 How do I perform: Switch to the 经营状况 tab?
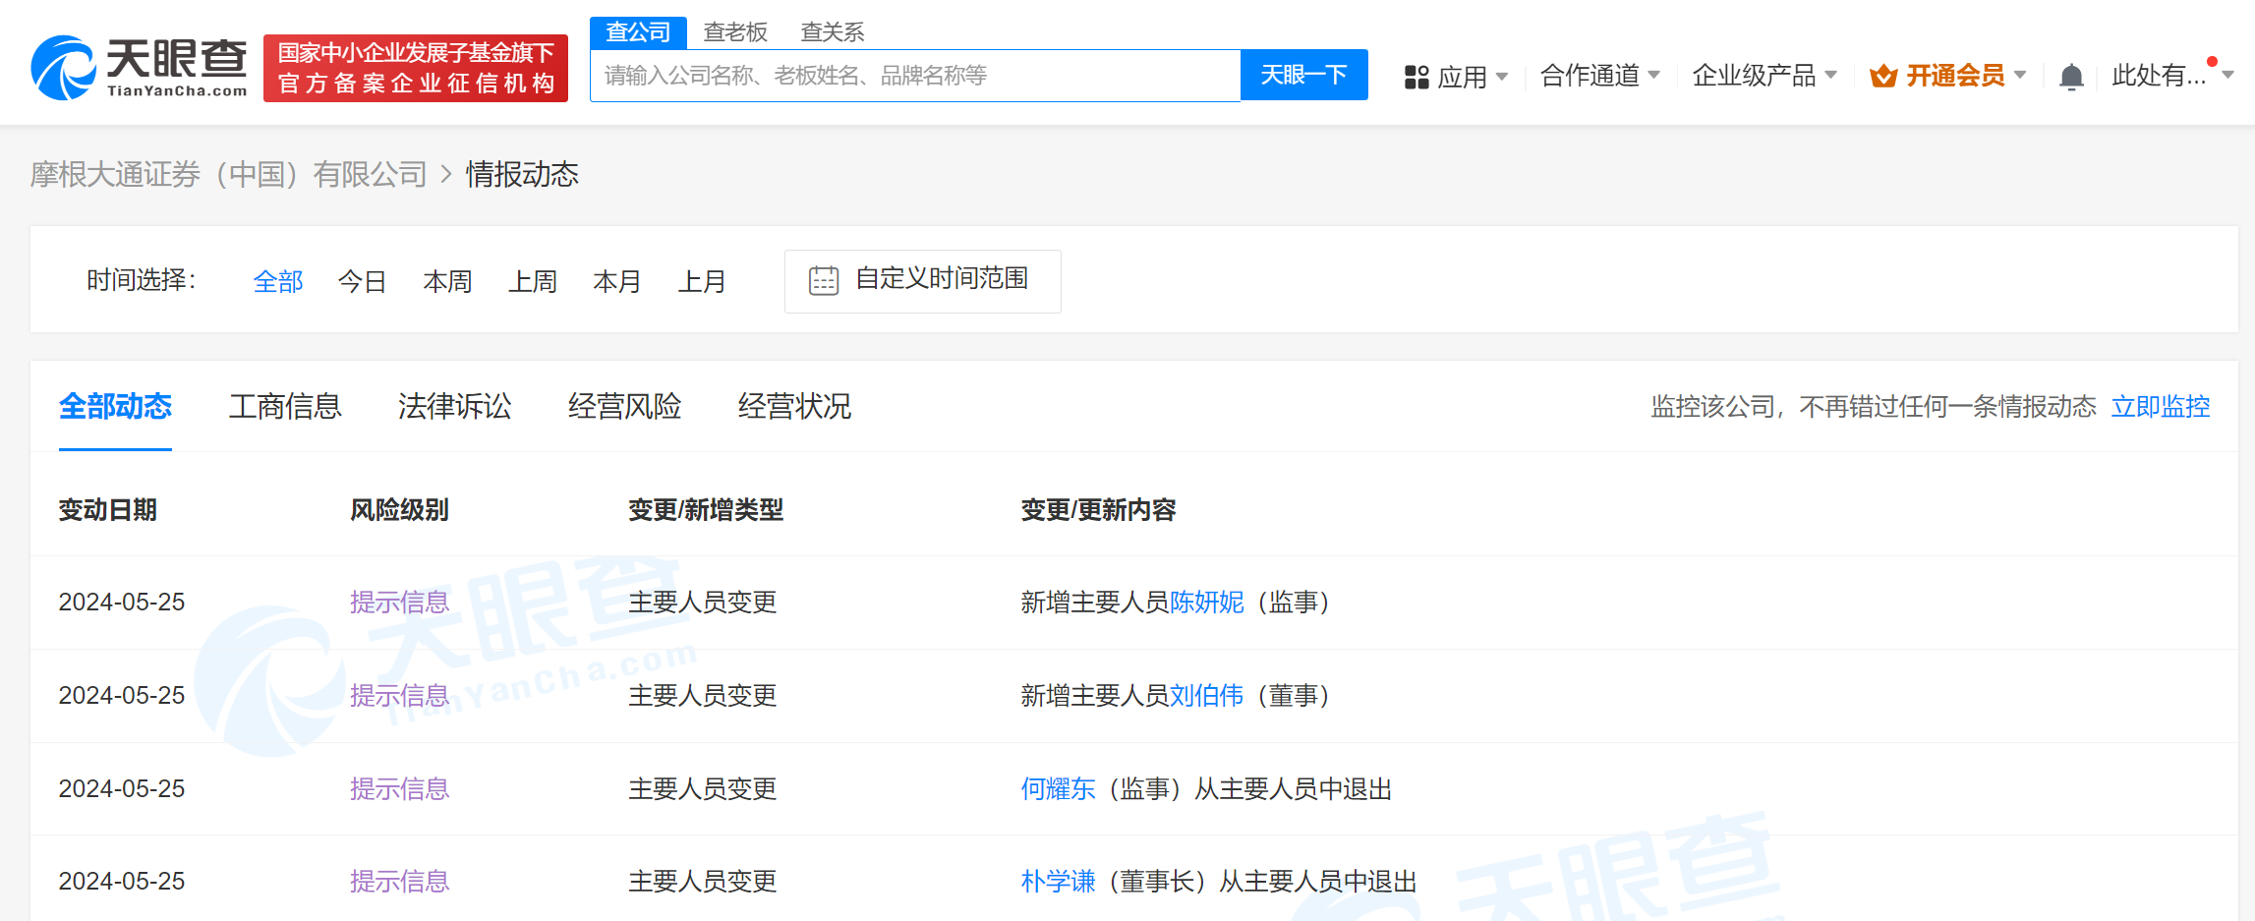[795, 406]
